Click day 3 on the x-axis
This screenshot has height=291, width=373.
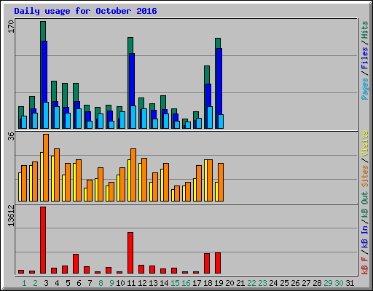point(46,283)
